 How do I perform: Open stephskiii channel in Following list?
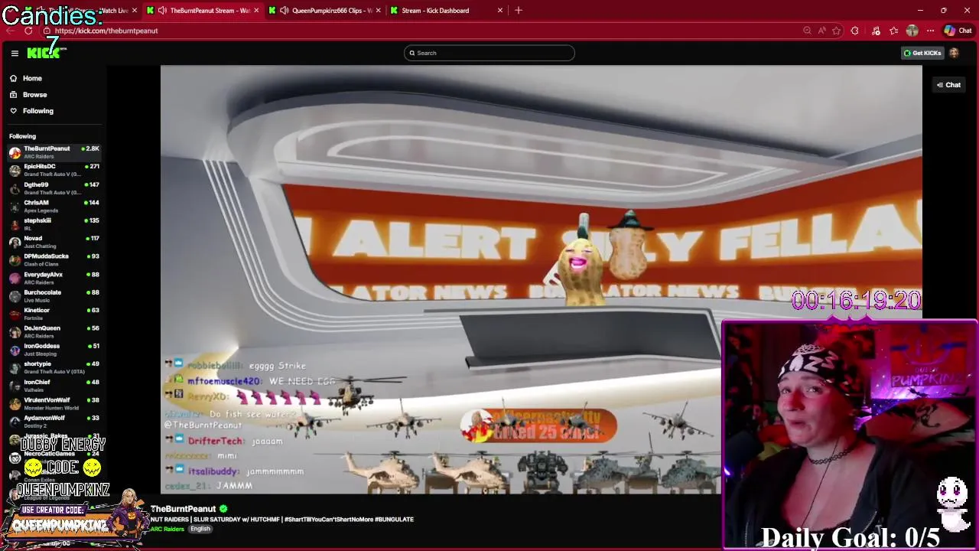(x=54, y=224)
